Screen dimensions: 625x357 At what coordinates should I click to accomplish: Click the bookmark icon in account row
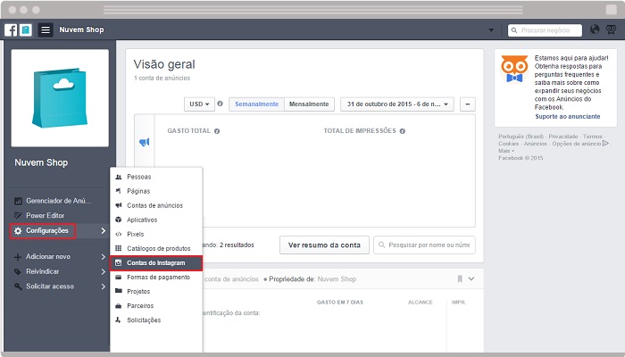tap(460, 278)
